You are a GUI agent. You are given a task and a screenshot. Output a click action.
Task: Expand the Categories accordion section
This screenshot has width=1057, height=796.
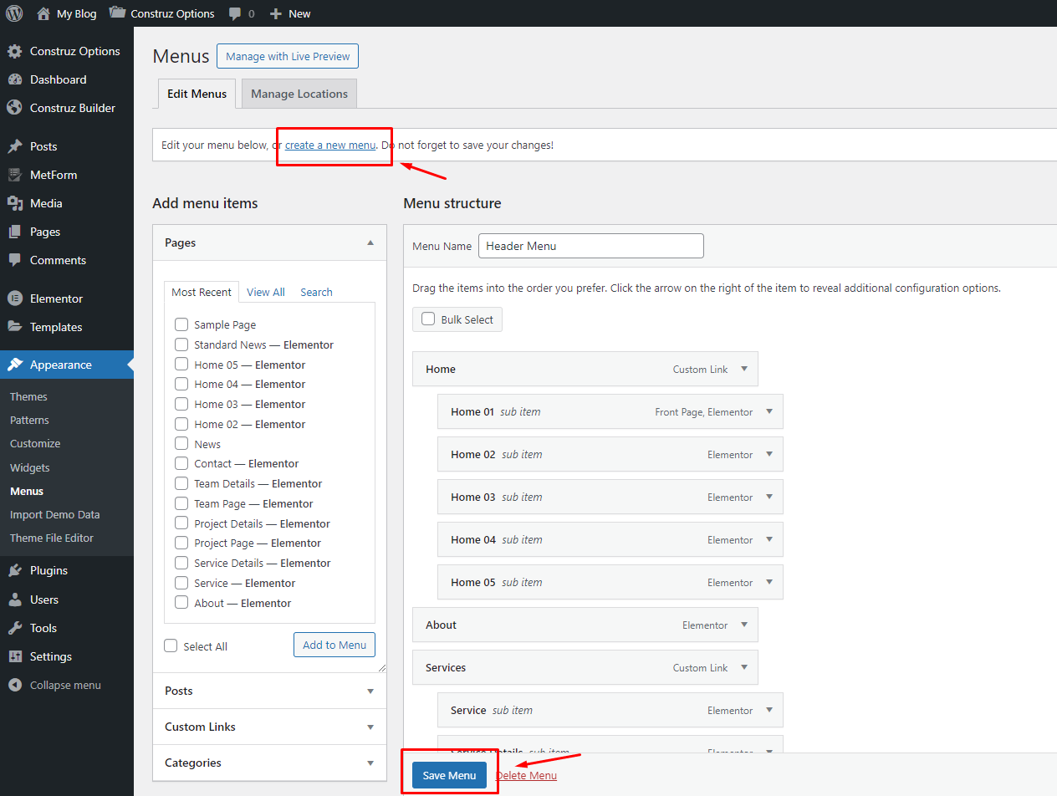pyautogui.click(x=269, y=763)
